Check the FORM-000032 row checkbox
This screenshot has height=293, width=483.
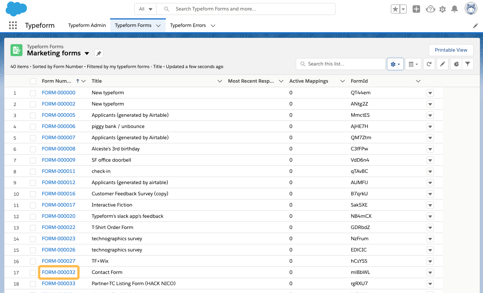click(33, 272)
